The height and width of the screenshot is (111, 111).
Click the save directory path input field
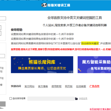pos(51,99)
